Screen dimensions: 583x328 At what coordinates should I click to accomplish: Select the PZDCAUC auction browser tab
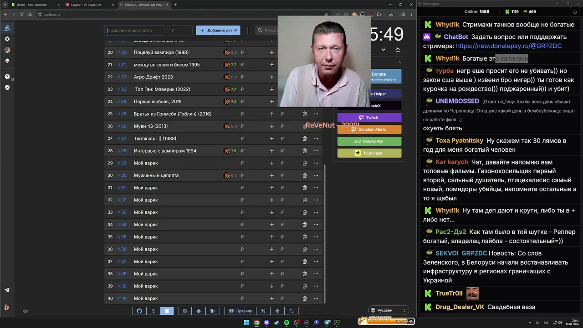tap(143, 5)
